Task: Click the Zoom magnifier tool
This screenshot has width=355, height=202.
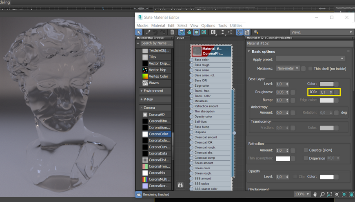Action: [x=322, y=194]
